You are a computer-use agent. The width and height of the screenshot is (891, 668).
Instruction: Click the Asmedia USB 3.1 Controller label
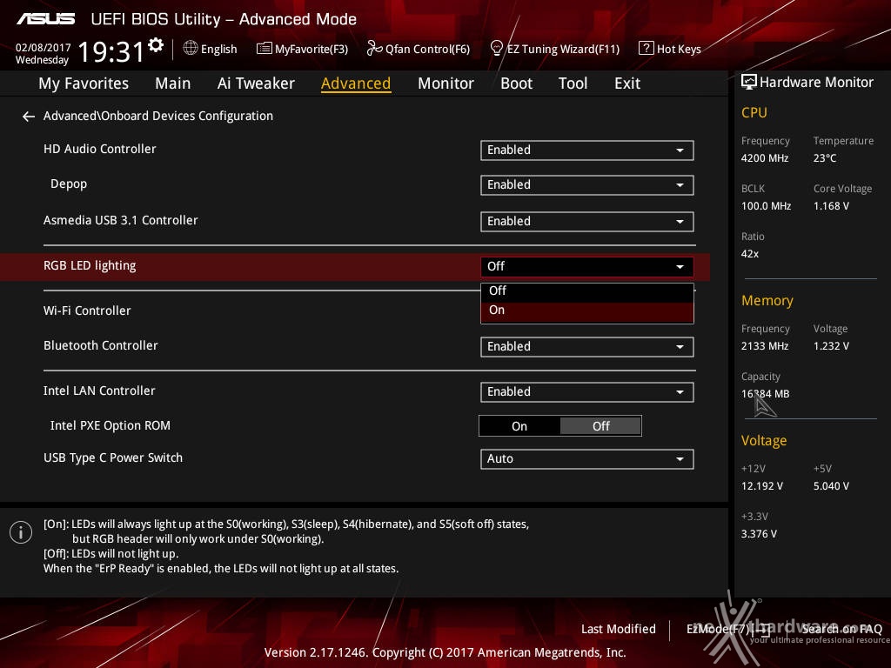pos(120,220)
